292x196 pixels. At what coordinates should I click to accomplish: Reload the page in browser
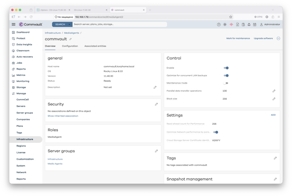tap(31, 17)
